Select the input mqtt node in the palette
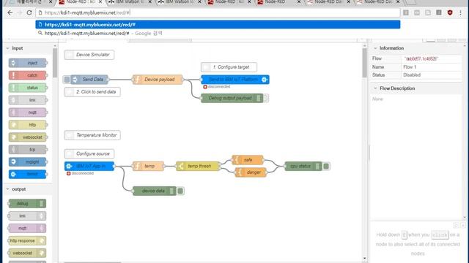Screen dimensions: 469x263 tap(28, 113)
